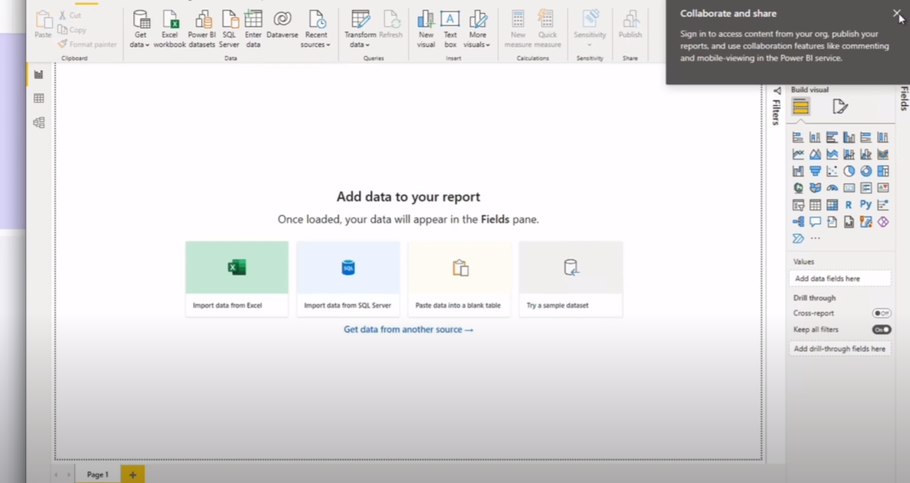This screenshot has width=910, height=483.
Task: Open Model view in left sidebar
Action: click(x=39, y=123)
